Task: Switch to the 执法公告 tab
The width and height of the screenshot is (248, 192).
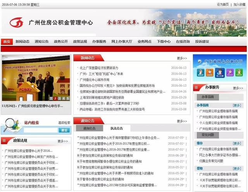Action: 117,128
